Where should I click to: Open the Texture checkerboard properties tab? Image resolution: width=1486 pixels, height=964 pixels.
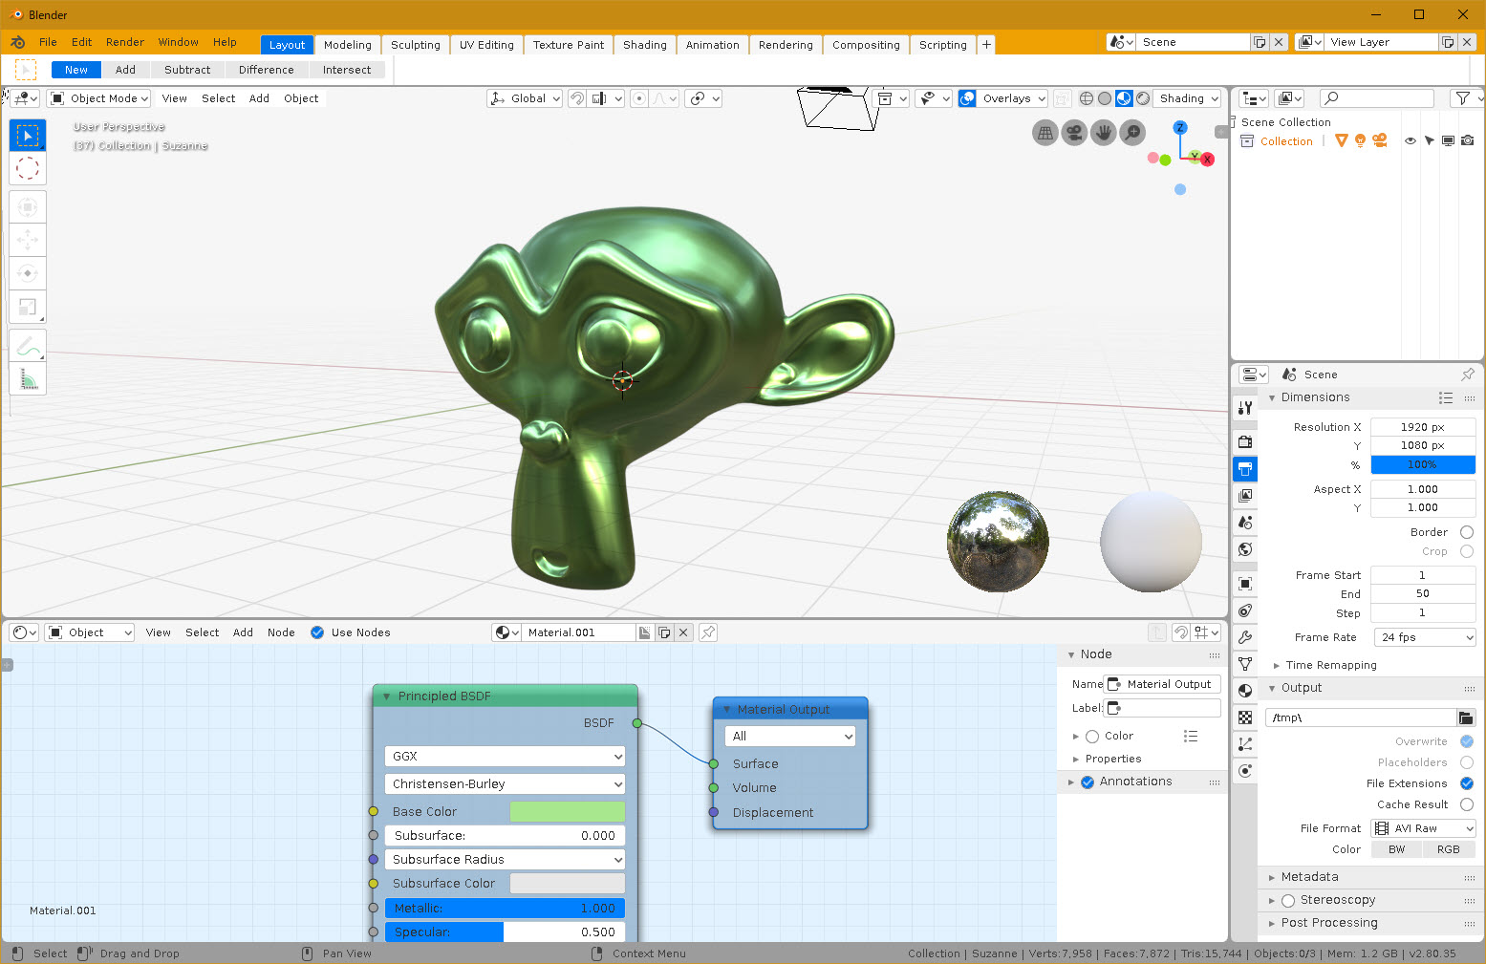tap(1245, 717)
